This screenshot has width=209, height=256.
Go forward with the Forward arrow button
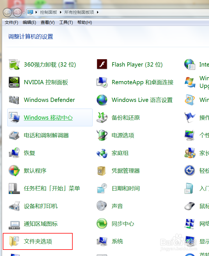[17, 12]
